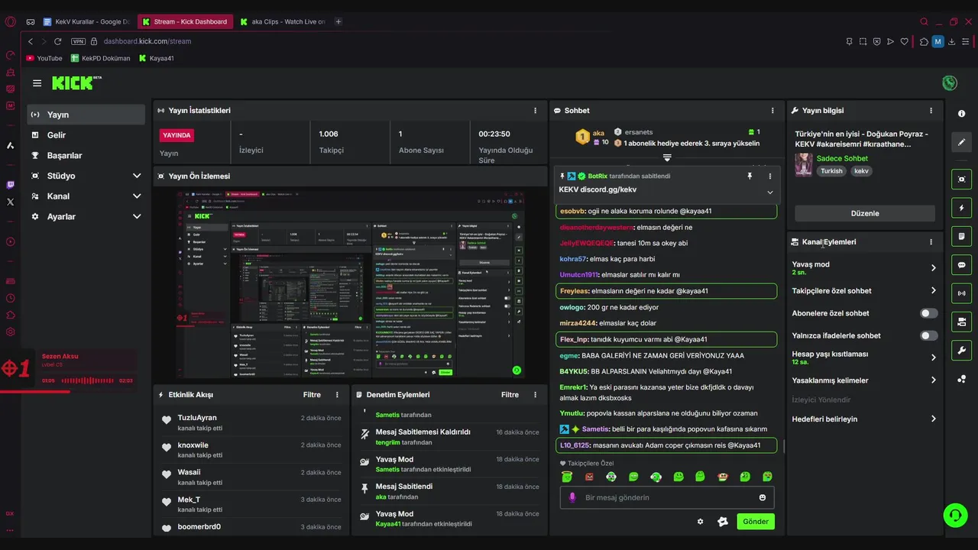Screen dimensions: 978x550
Task: Toggle the lightning activity icon in right toolbar
Action: [x=961, y=208]
